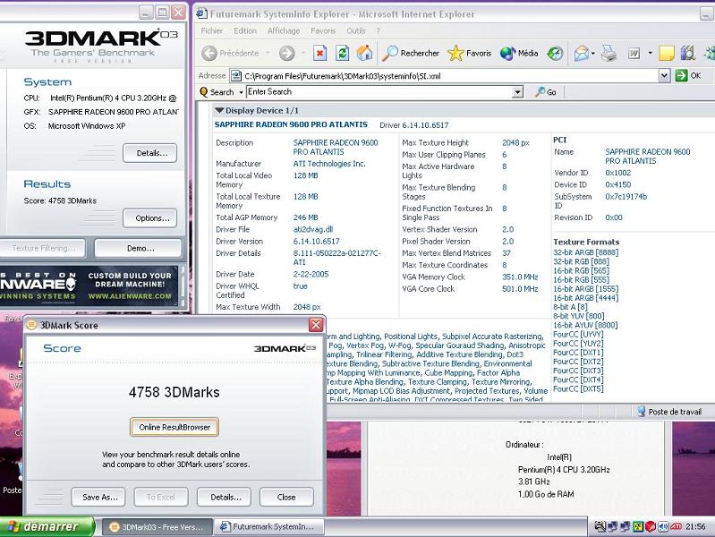Click the FourCC [DXT5] texture format
The width and height of the screenshot is (715, 537).
coord(578,388)
